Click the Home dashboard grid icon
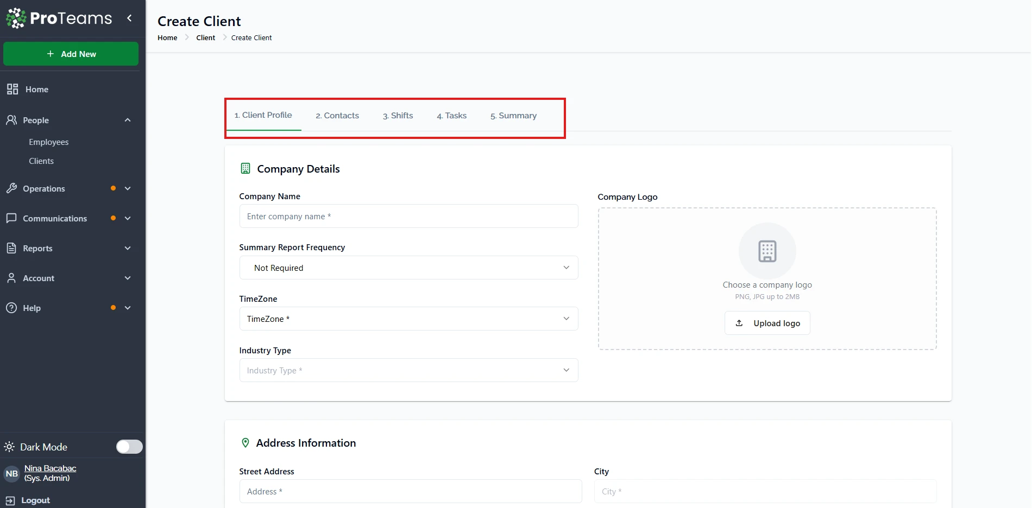Viewport: 1032px width, 508px height. (12, 89)
